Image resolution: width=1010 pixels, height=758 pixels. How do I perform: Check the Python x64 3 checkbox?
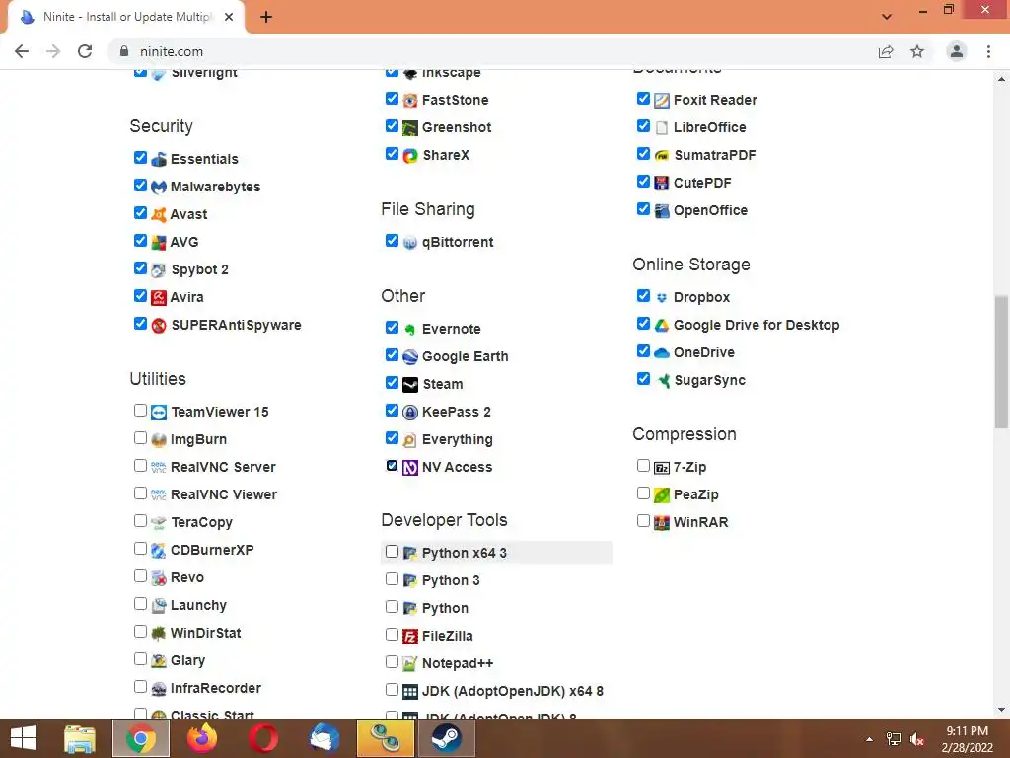coord(392,551)
